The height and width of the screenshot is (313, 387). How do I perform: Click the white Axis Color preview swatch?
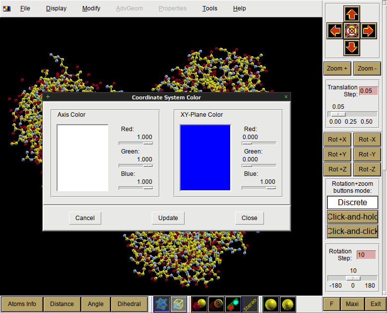point(82,157)
